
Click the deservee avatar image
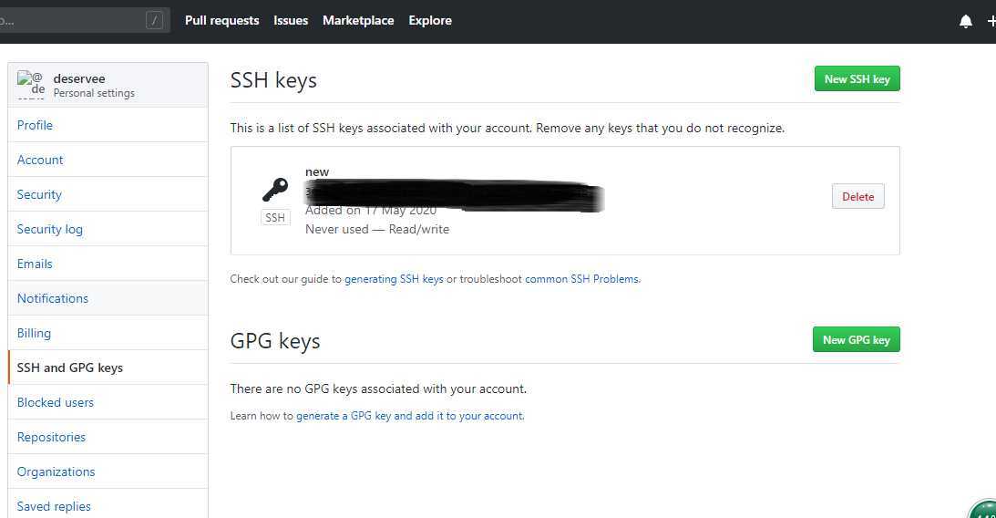click(30, 85)
